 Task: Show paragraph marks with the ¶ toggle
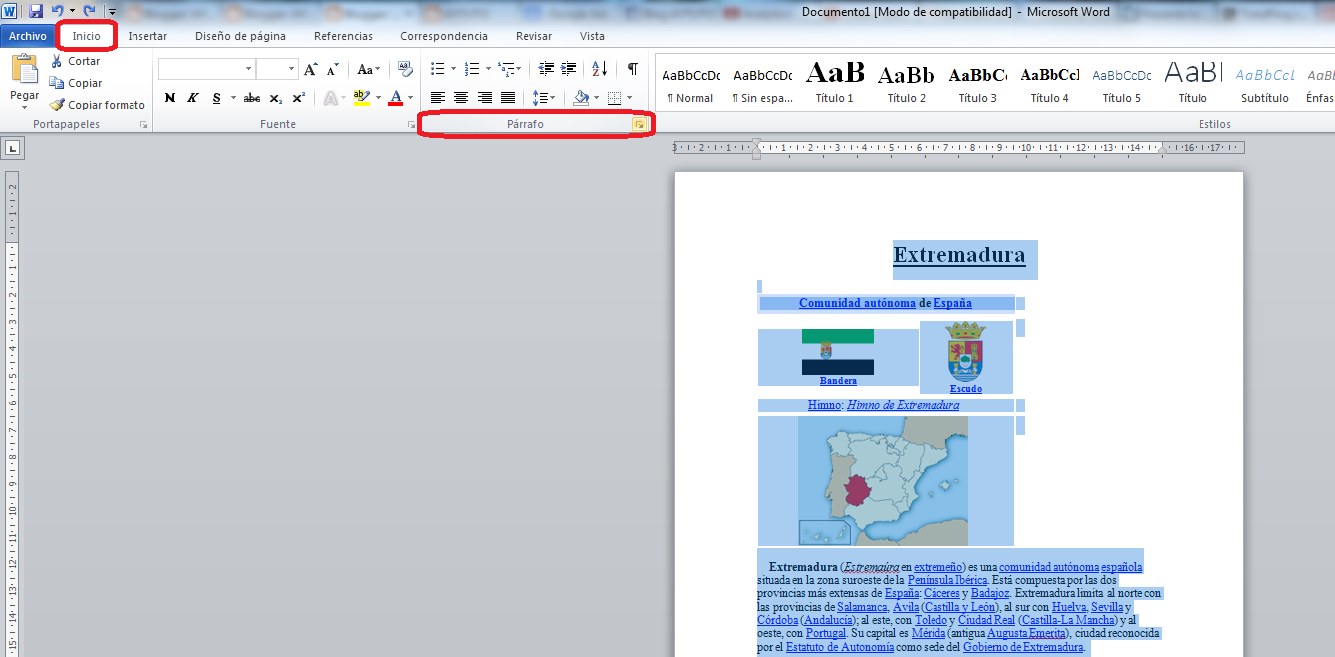pos(632,68)
